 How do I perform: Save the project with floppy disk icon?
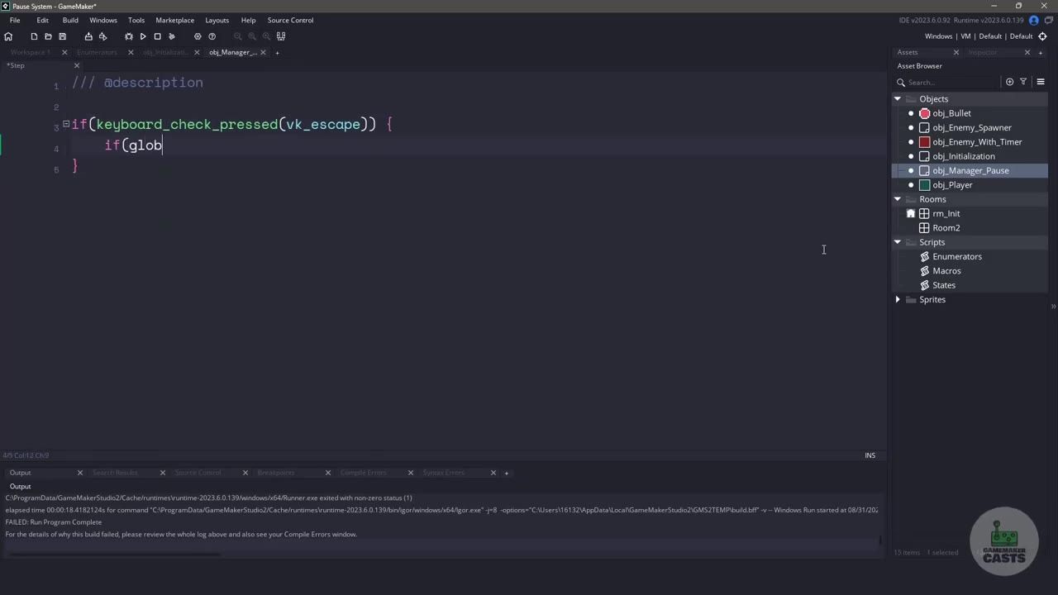[x=62, y=36]
